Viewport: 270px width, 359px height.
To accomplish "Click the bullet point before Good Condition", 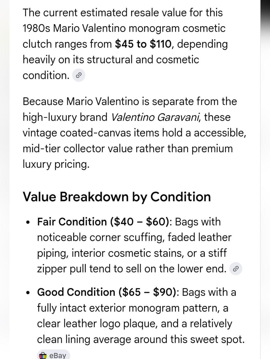I will coord(28,293).
